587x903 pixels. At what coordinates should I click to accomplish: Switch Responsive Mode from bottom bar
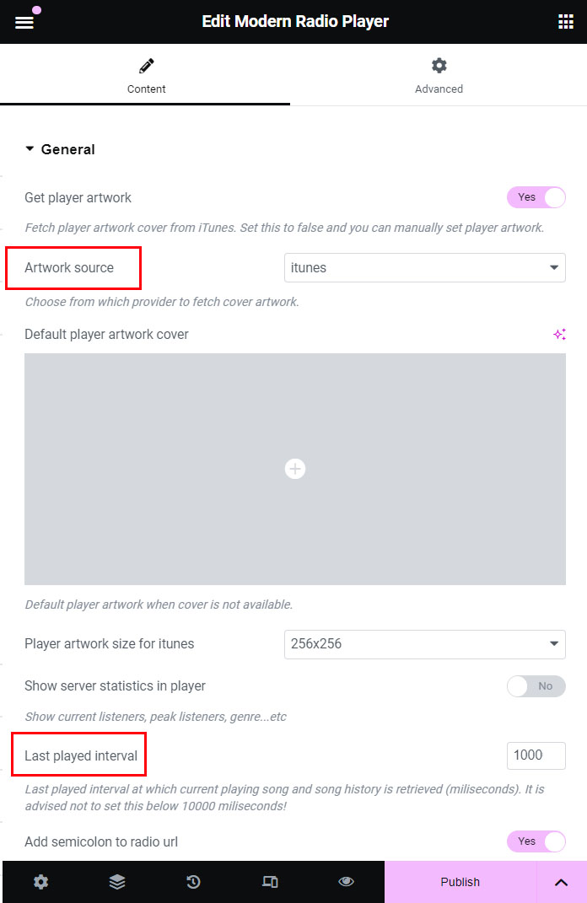(270, 882)
